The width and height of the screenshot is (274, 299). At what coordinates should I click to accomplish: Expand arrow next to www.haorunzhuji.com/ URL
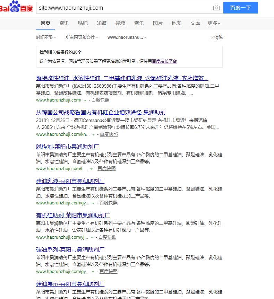click(85, 100)
